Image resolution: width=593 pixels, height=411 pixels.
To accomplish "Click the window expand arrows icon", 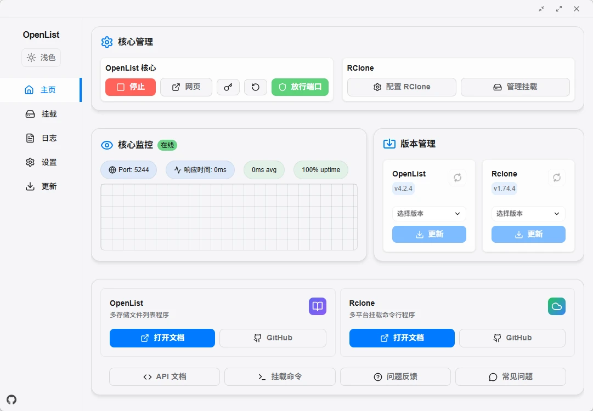I will [559, 9].
